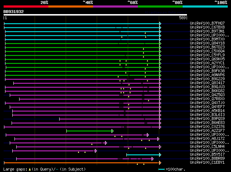
Task: Click the purple arrowhead of the B9PQS9 alignment
Action: tap(160, 119)
